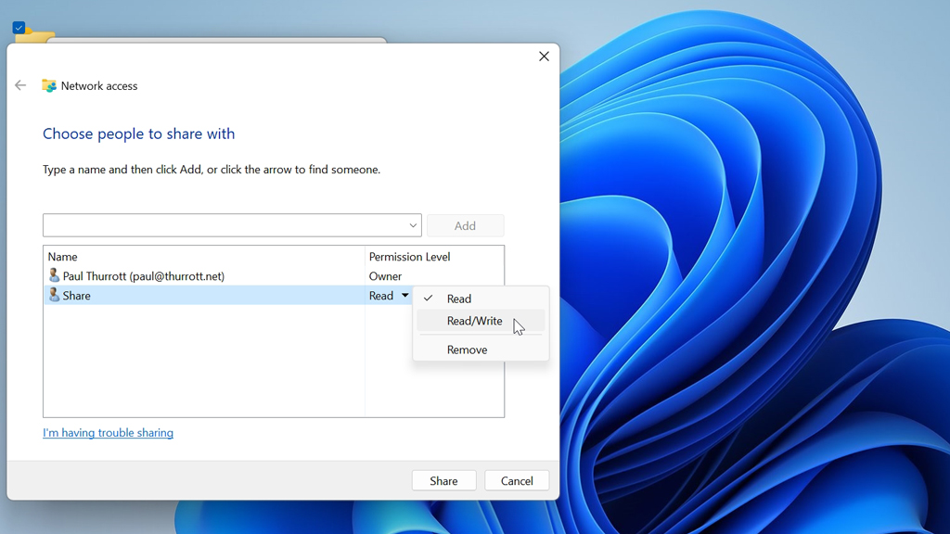Click the Owner permission for Paul Thurrott
Screen dimensions: 950x534
click(x=385, y=276)
